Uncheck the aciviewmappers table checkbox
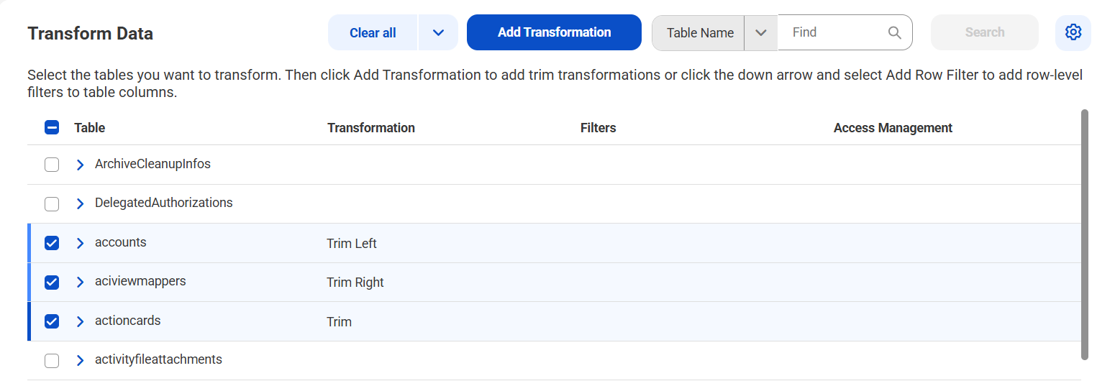 pyautogui.click(x=52, y=282)
